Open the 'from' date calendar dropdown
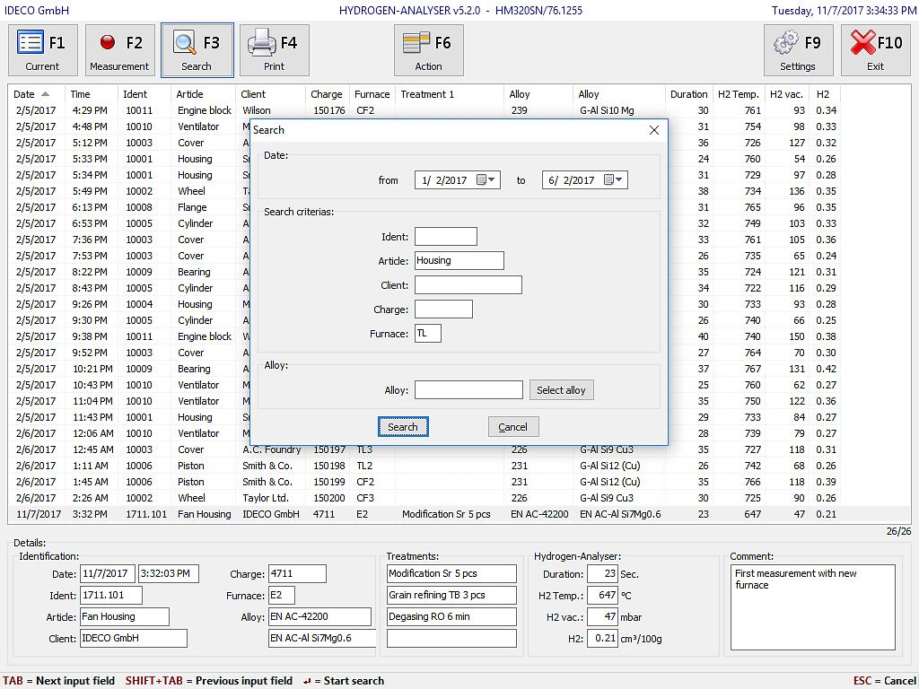Image resolution: width=919 pixels, height=689 pixels. (x=486, y=180)
